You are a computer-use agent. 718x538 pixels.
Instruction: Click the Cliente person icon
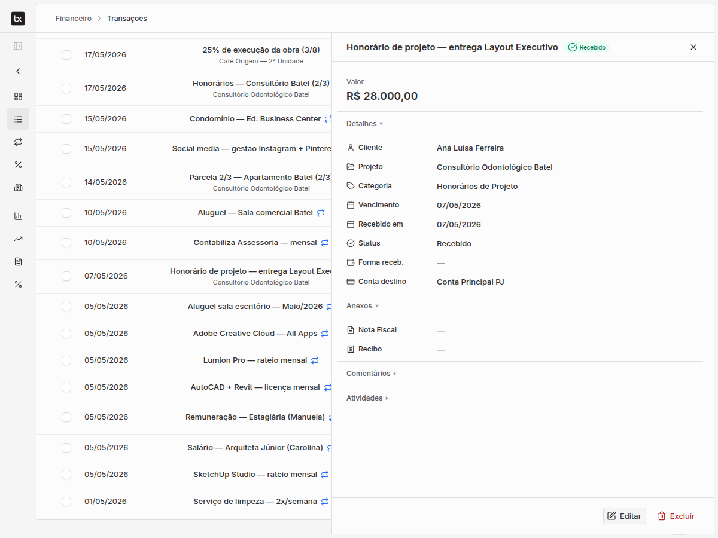point(351,148)
